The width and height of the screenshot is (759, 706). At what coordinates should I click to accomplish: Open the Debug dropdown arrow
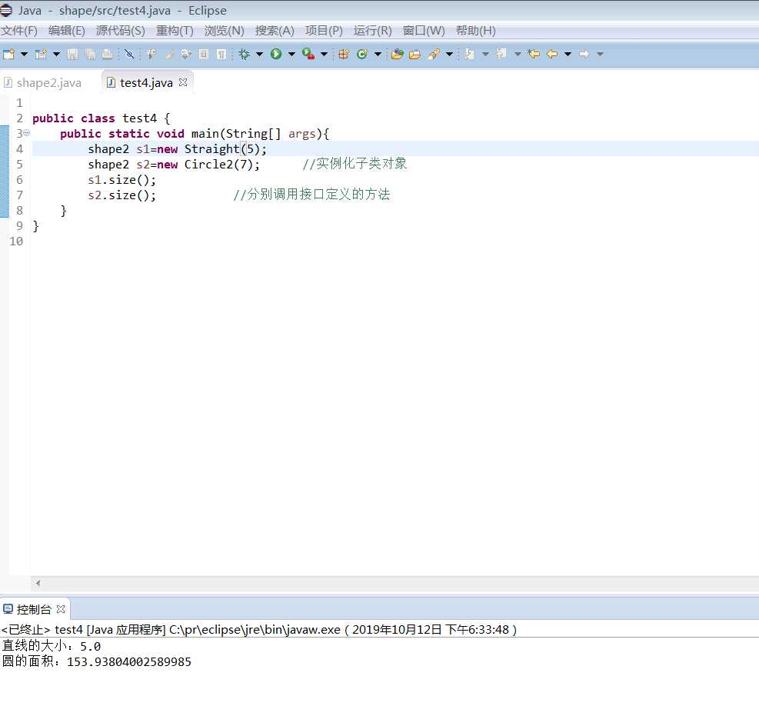[259, 55]
